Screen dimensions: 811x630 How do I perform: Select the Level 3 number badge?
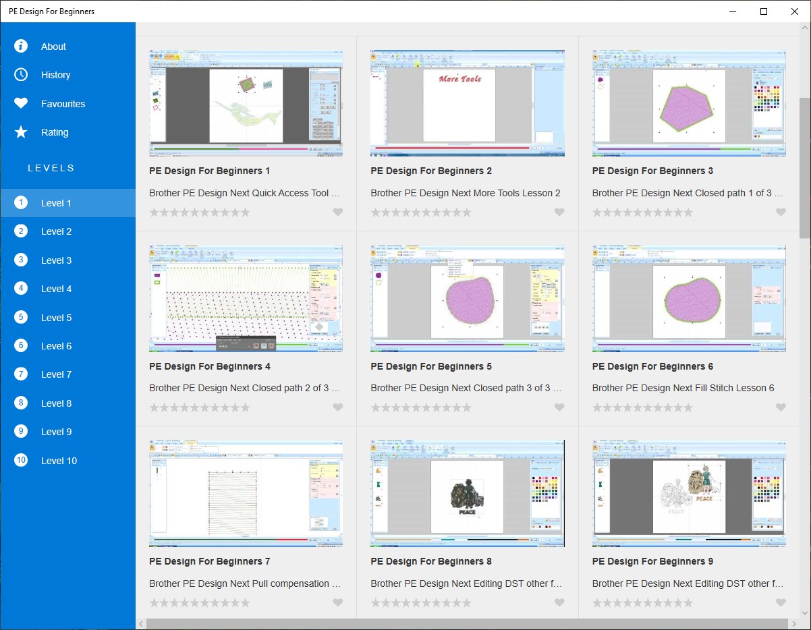point(21,260)
